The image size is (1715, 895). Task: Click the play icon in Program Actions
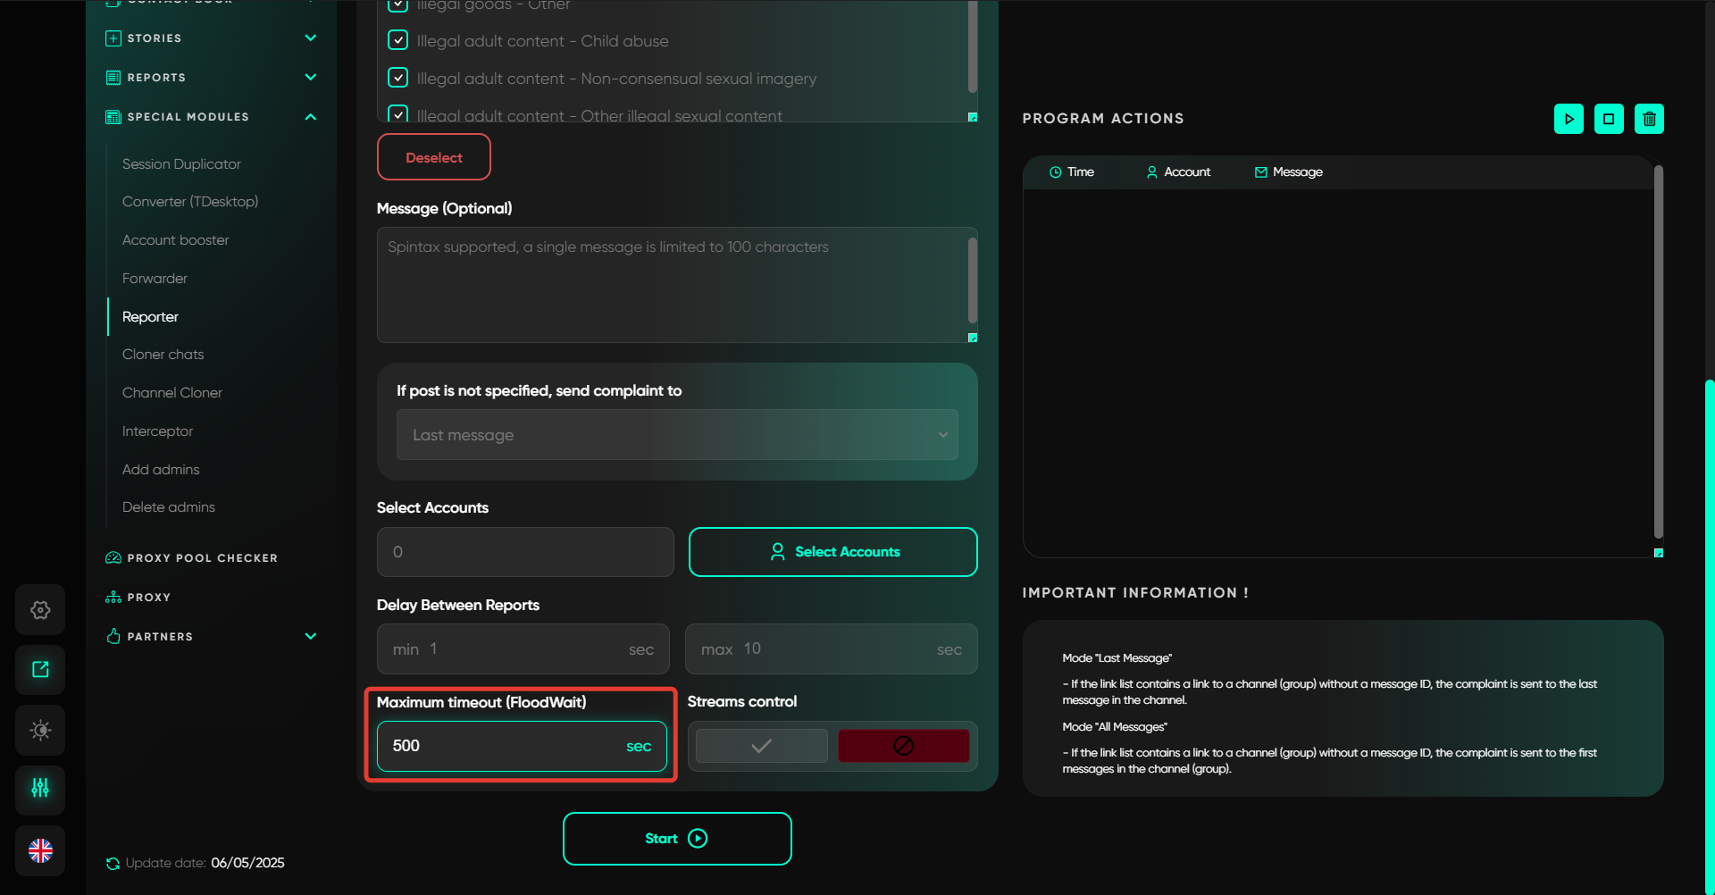coord(1569,119)
